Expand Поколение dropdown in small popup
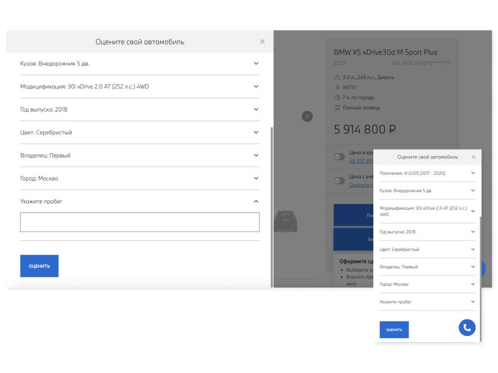498x373 pixels. (472, 173)
